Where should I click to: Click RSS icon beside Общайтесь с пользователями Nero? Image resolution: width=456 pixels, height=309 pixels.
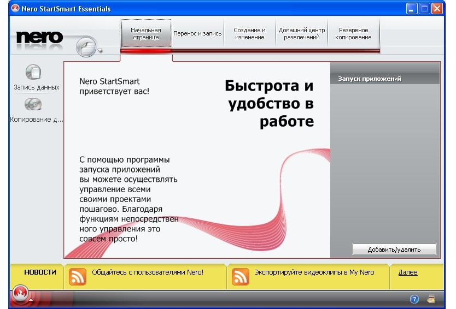tap(77, 277)
